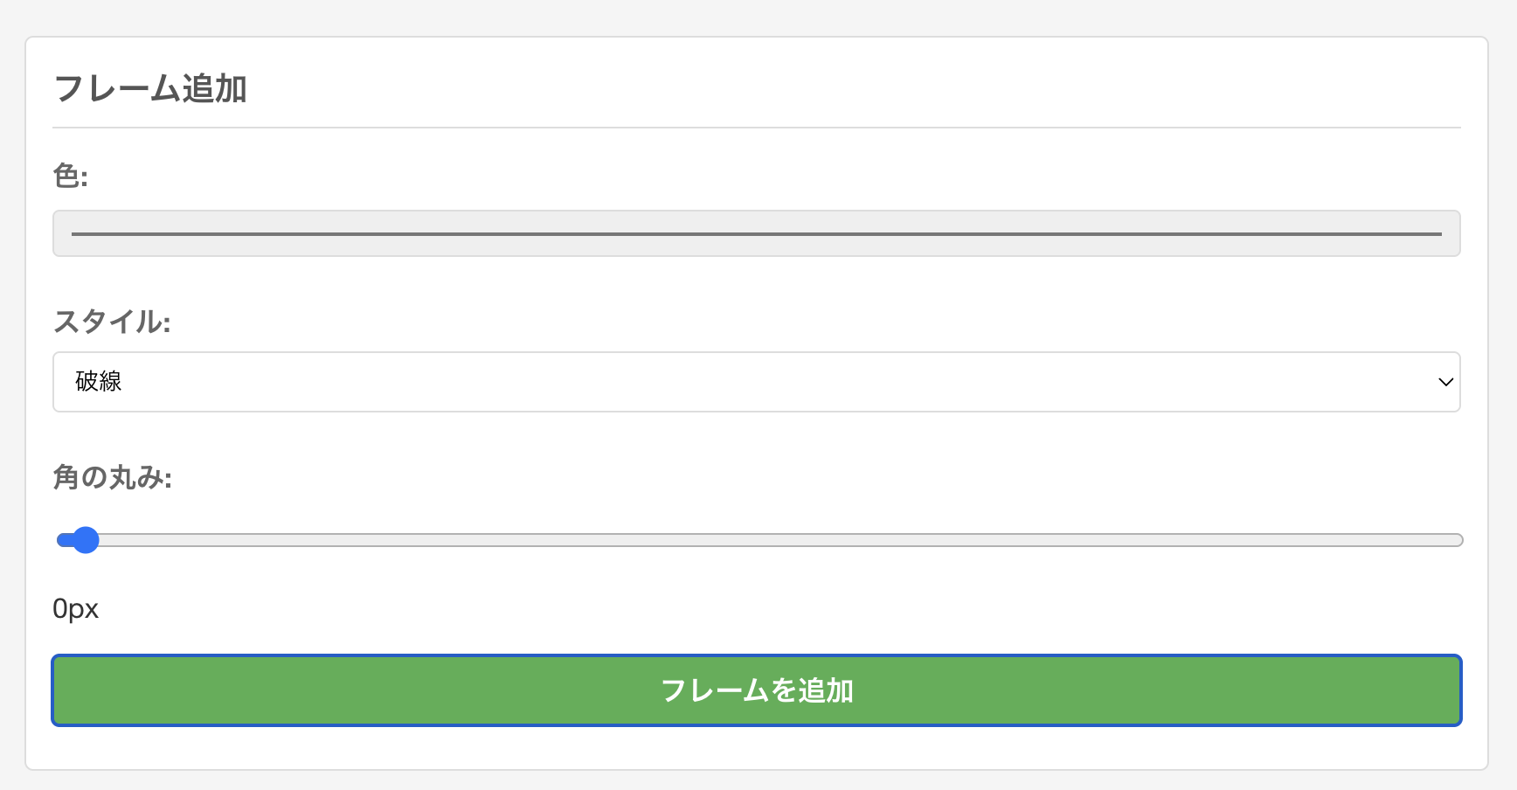
Task: Submit the frame with the 追加 button
Action: (x=756, y=690)
